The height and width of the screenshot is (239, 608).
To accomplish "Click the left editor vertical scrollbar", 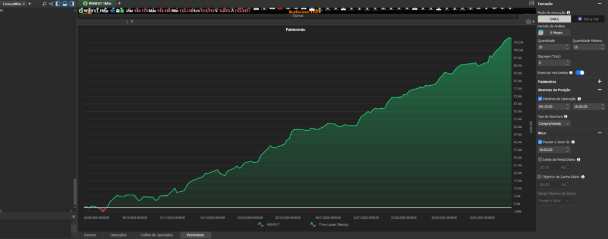I will (75, 192).
